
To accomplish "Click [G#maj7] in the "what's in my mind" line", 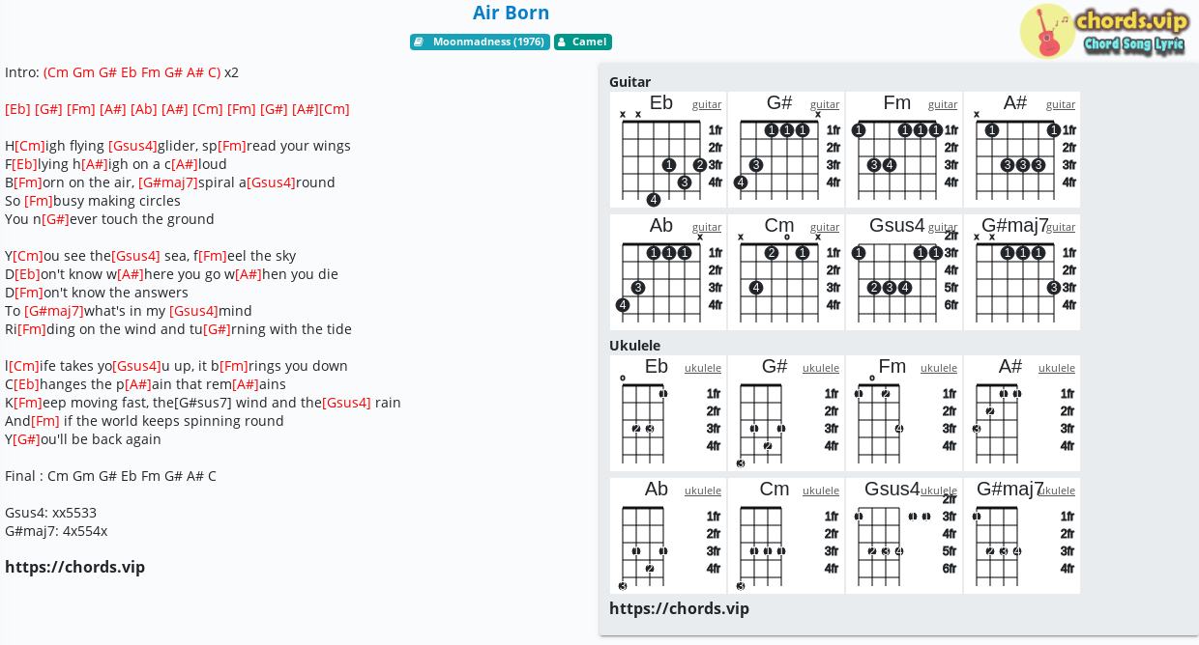I will (54, 311).
